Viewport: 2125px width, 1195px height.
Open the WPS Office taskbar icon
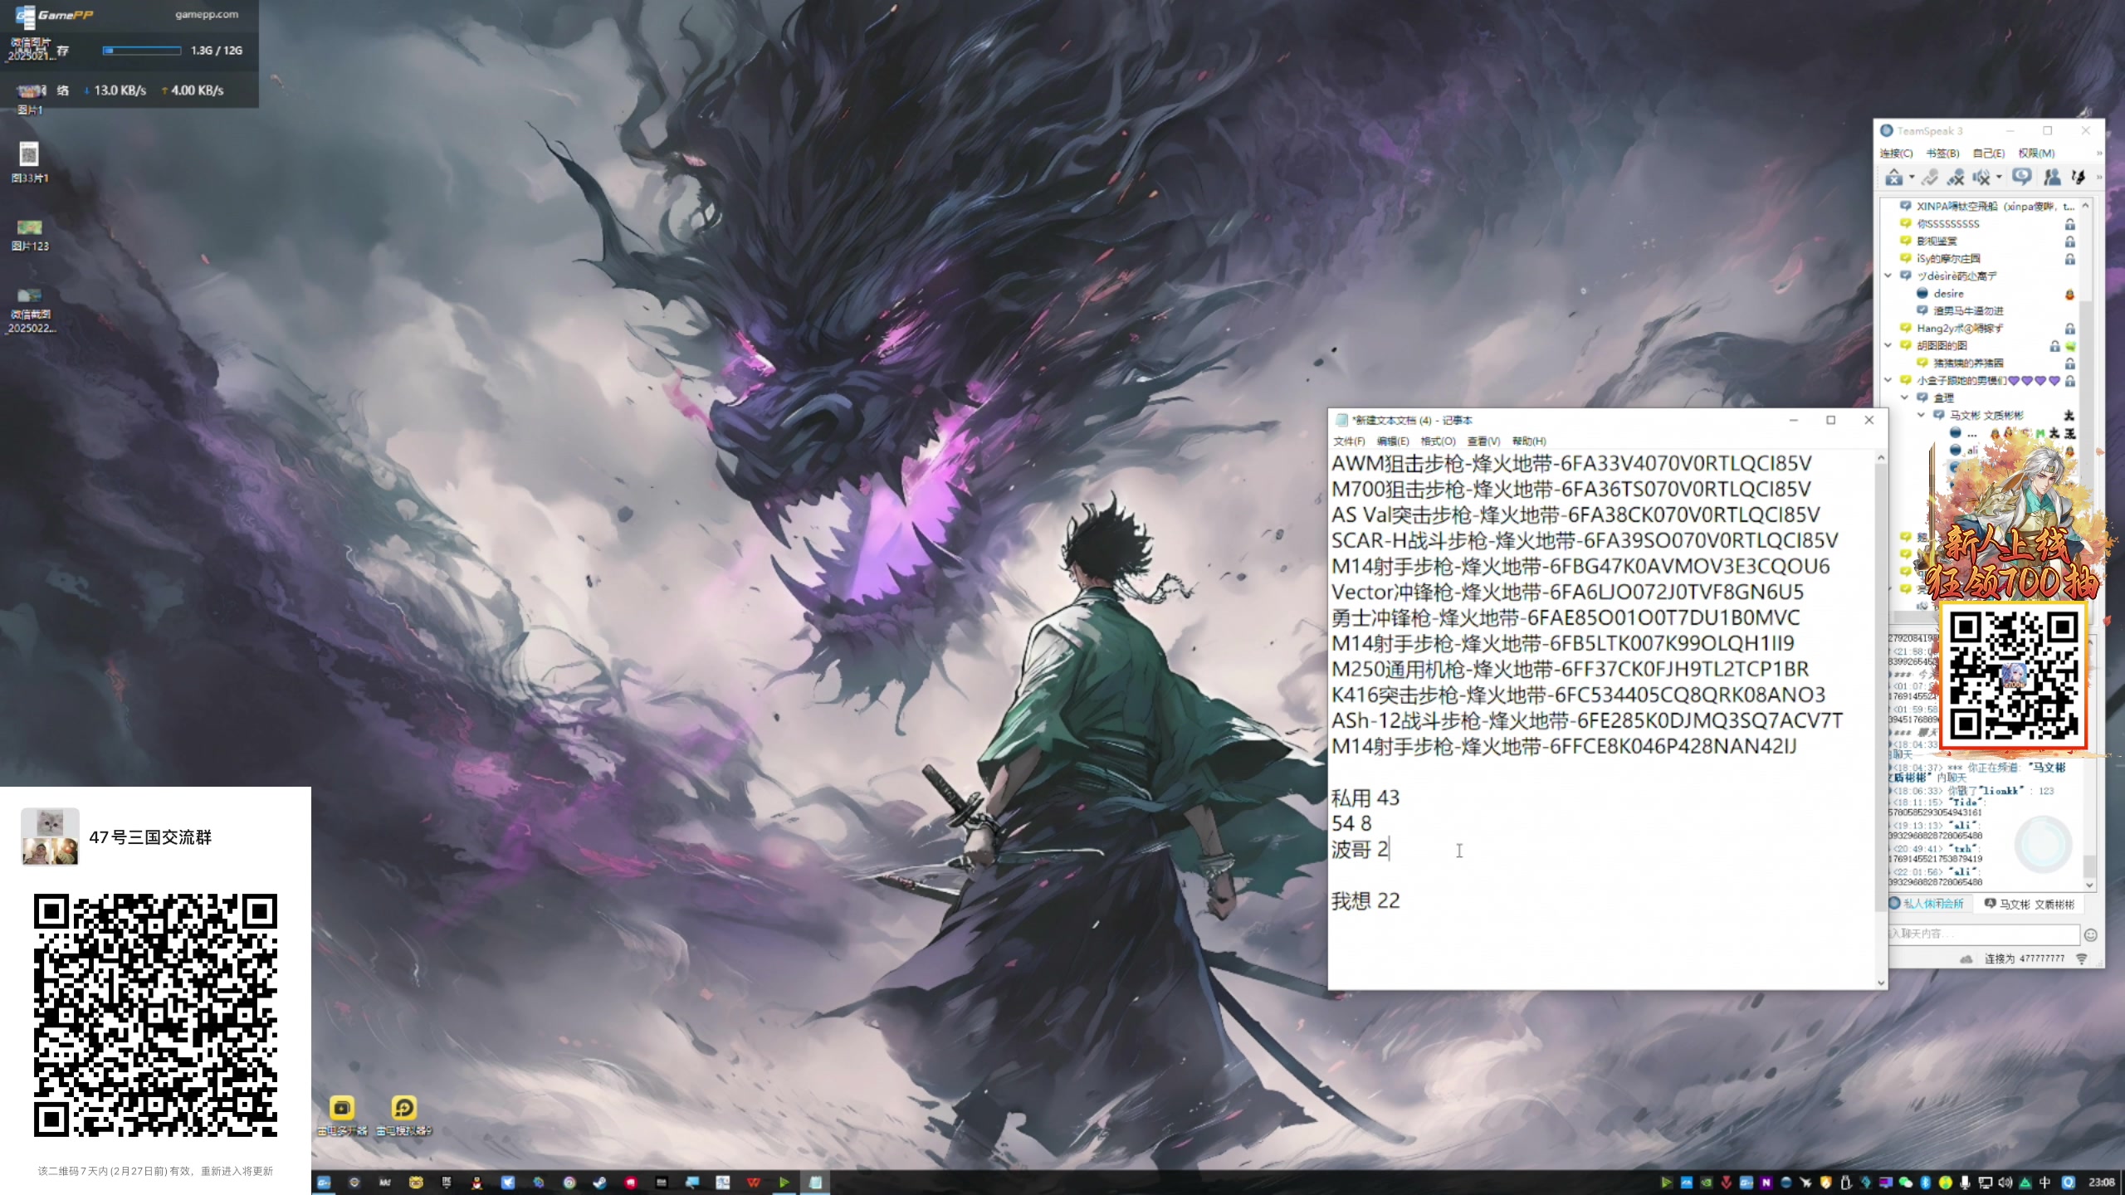point(753,1183)
